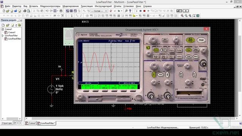
Task: Open the Редактор menu
Action: tap(17, 6)
